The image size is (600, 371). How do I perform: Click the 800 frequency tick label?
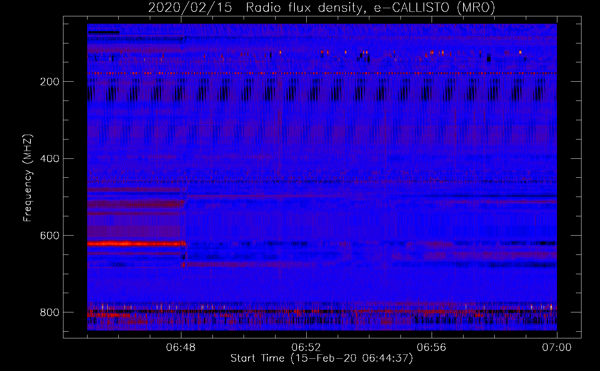click(x=50, y=312)
